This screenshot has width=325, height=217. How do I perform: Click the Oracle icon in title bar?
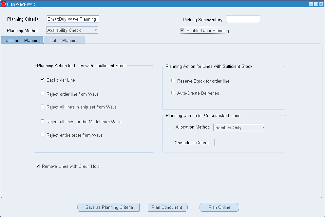pyautogui.click(x=4, y=4)
